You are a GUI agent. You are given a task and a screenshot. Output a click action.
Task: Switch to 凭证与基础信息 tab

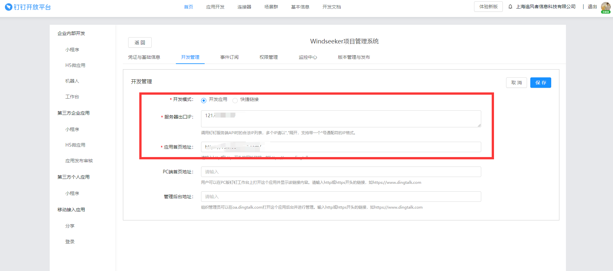click(x=144, y=57)
